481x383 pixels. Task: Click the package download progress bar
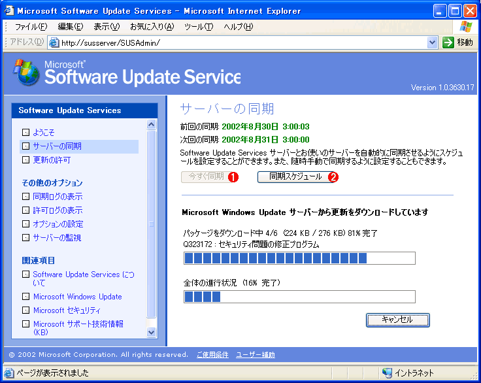point(299,258)
